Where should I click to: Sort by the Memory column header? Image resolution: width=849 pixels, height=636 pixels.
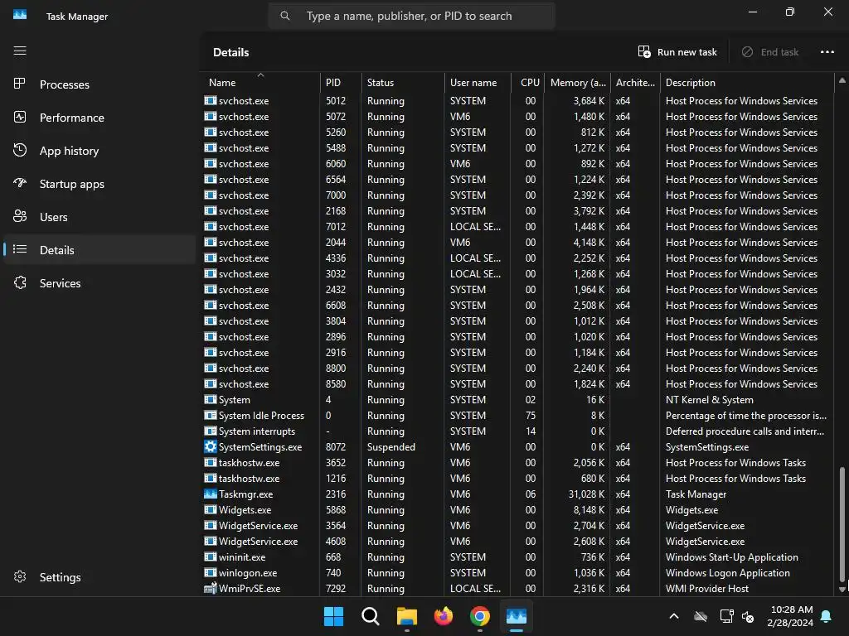tap(578, 82)
